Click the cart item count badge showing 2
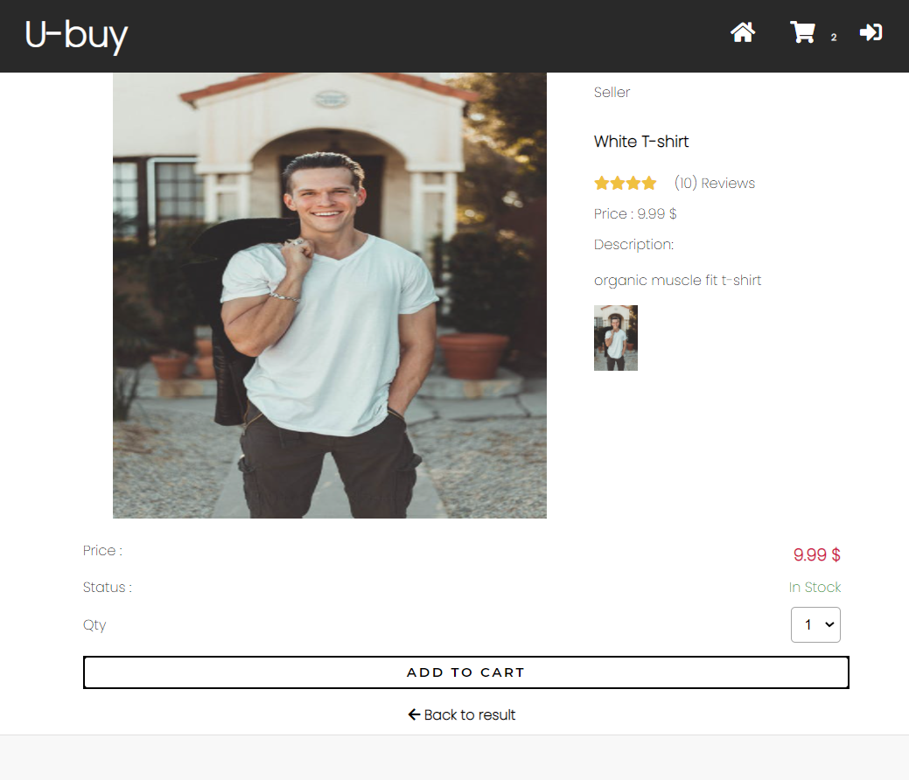 click(833, 38)
